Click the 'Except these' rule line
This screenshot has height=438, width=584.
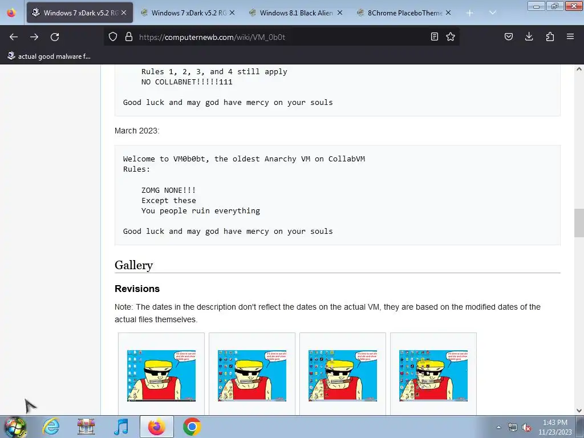click(x=168, y=200)
